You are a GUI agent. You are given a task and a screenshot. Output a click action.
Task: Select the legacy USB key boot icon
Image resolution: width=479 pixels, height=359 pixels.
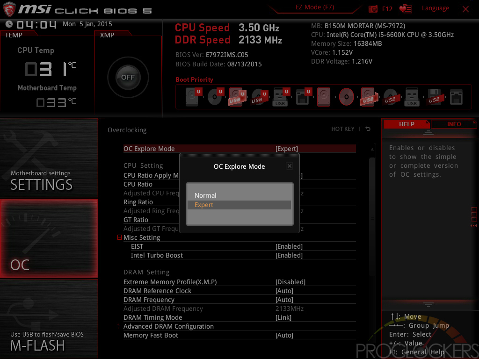point(412,97)
